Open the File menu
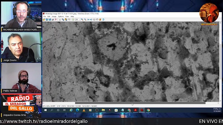The image size is (223, 125). click(x=44, y=16)
